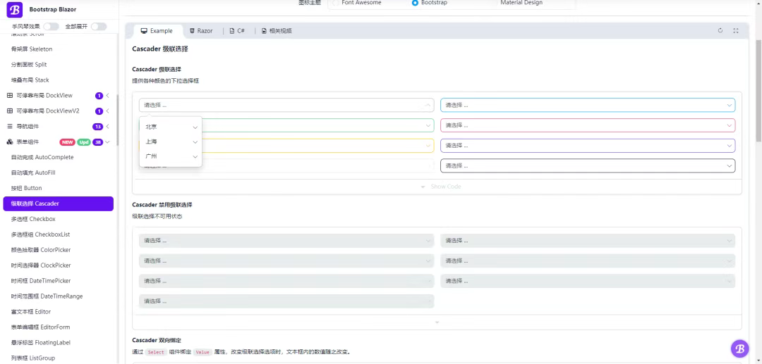Click the 'Cascader 禁用级联选择' heading
Viewport: 762px width, 364px height.
pyautogui.click(x=162, y=205)
